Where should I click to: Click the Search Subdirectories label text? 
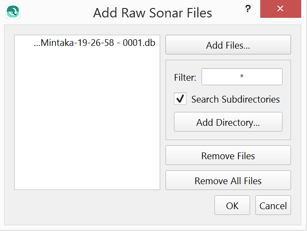click(235, 99)
